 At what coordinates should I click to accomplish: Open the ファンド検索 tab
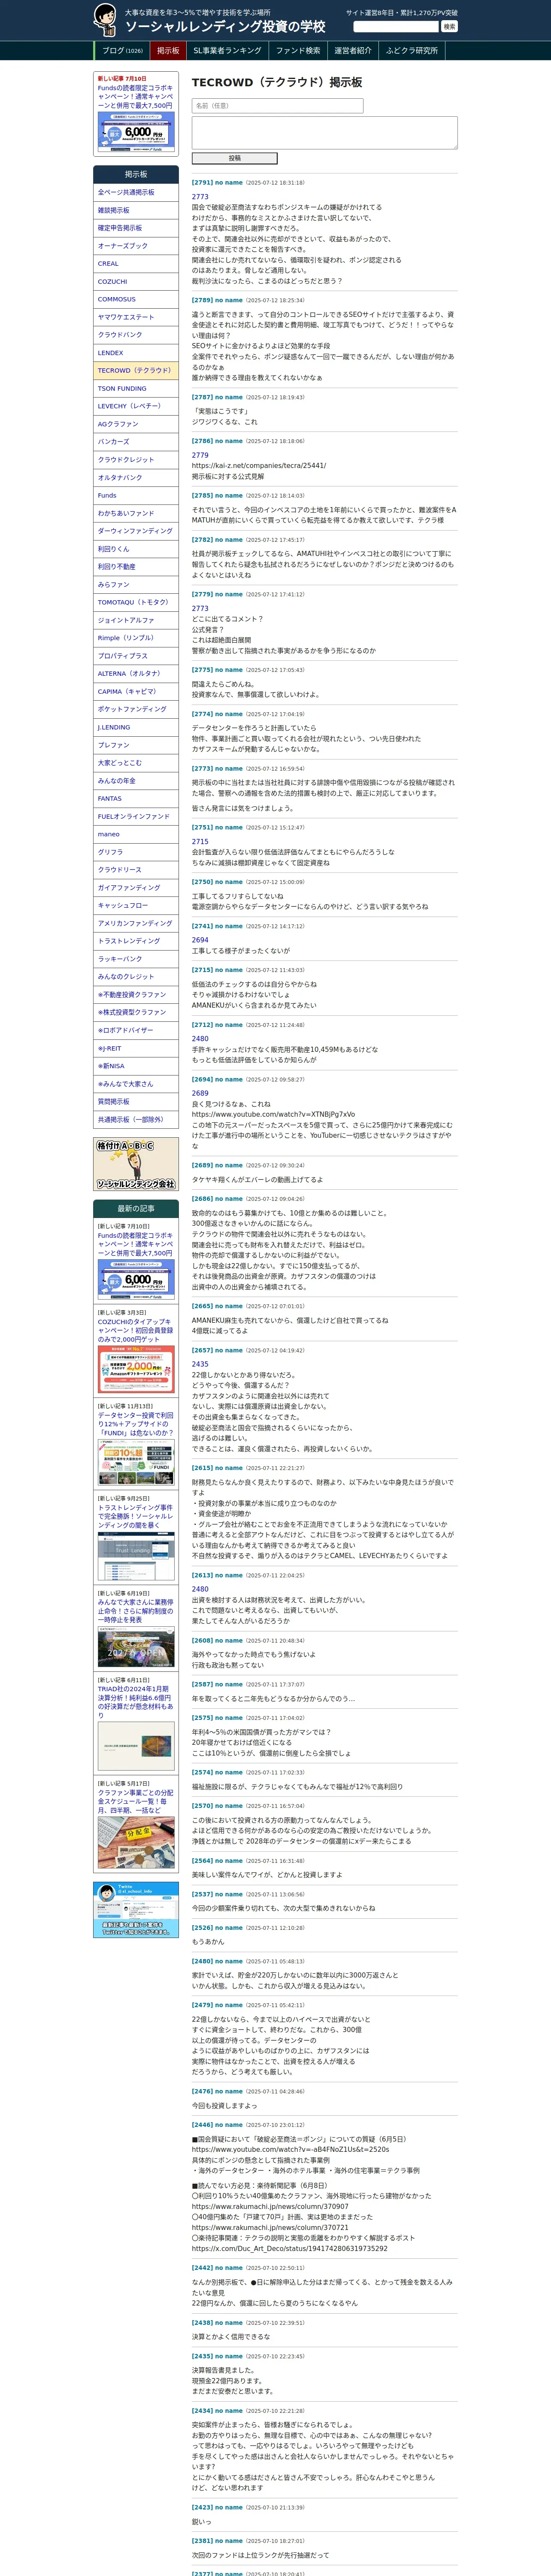pos(298,50)
